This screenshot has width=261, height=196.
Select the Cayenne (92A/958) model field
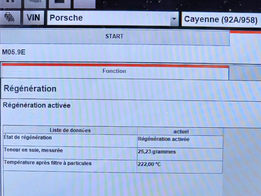click(221, 20)
